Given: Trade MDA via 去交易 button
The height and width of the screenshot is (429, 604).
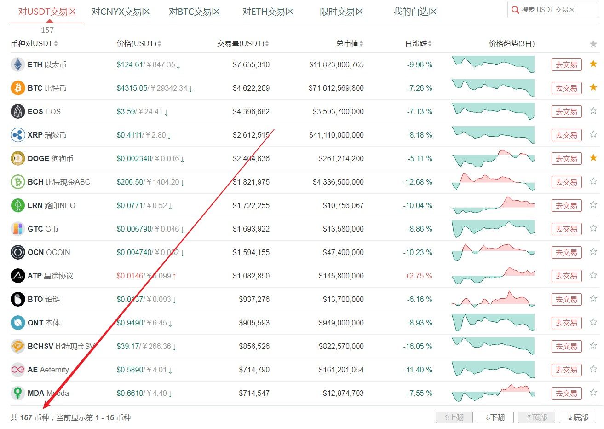Looking at the screenshot, I should pos(567,394).
